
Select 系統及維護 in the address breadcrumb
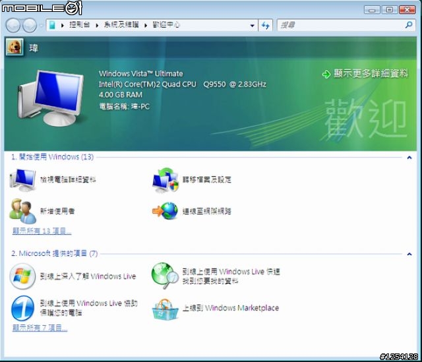121,25
